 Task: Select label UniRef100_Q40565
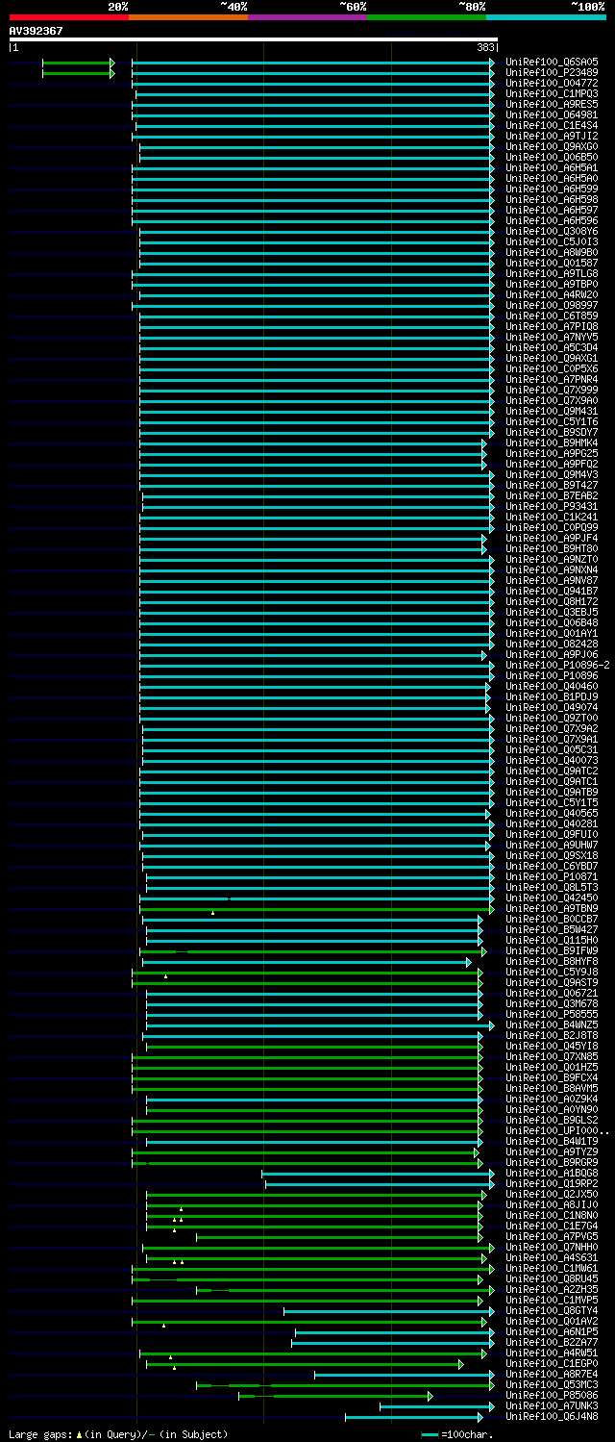(552, 814)
